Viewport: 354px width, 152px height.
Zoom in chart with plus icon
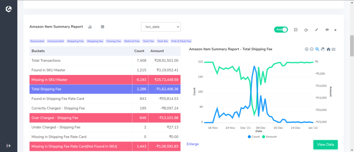(x=306, y=49)
